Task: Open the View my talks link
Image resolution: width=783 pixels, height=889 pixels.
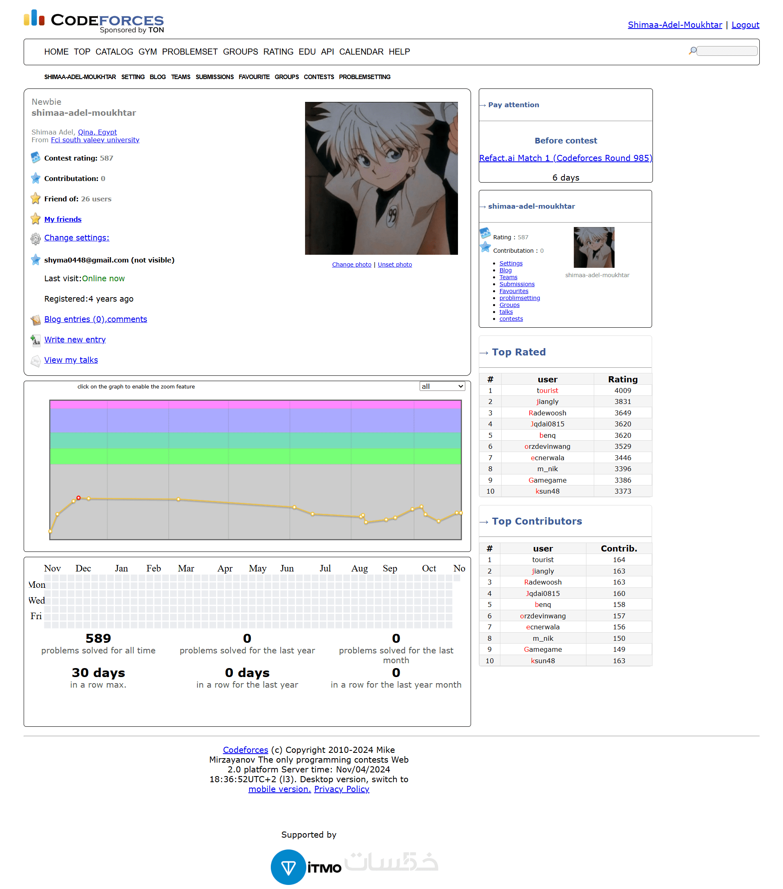Action: click(x=71, y=360)
